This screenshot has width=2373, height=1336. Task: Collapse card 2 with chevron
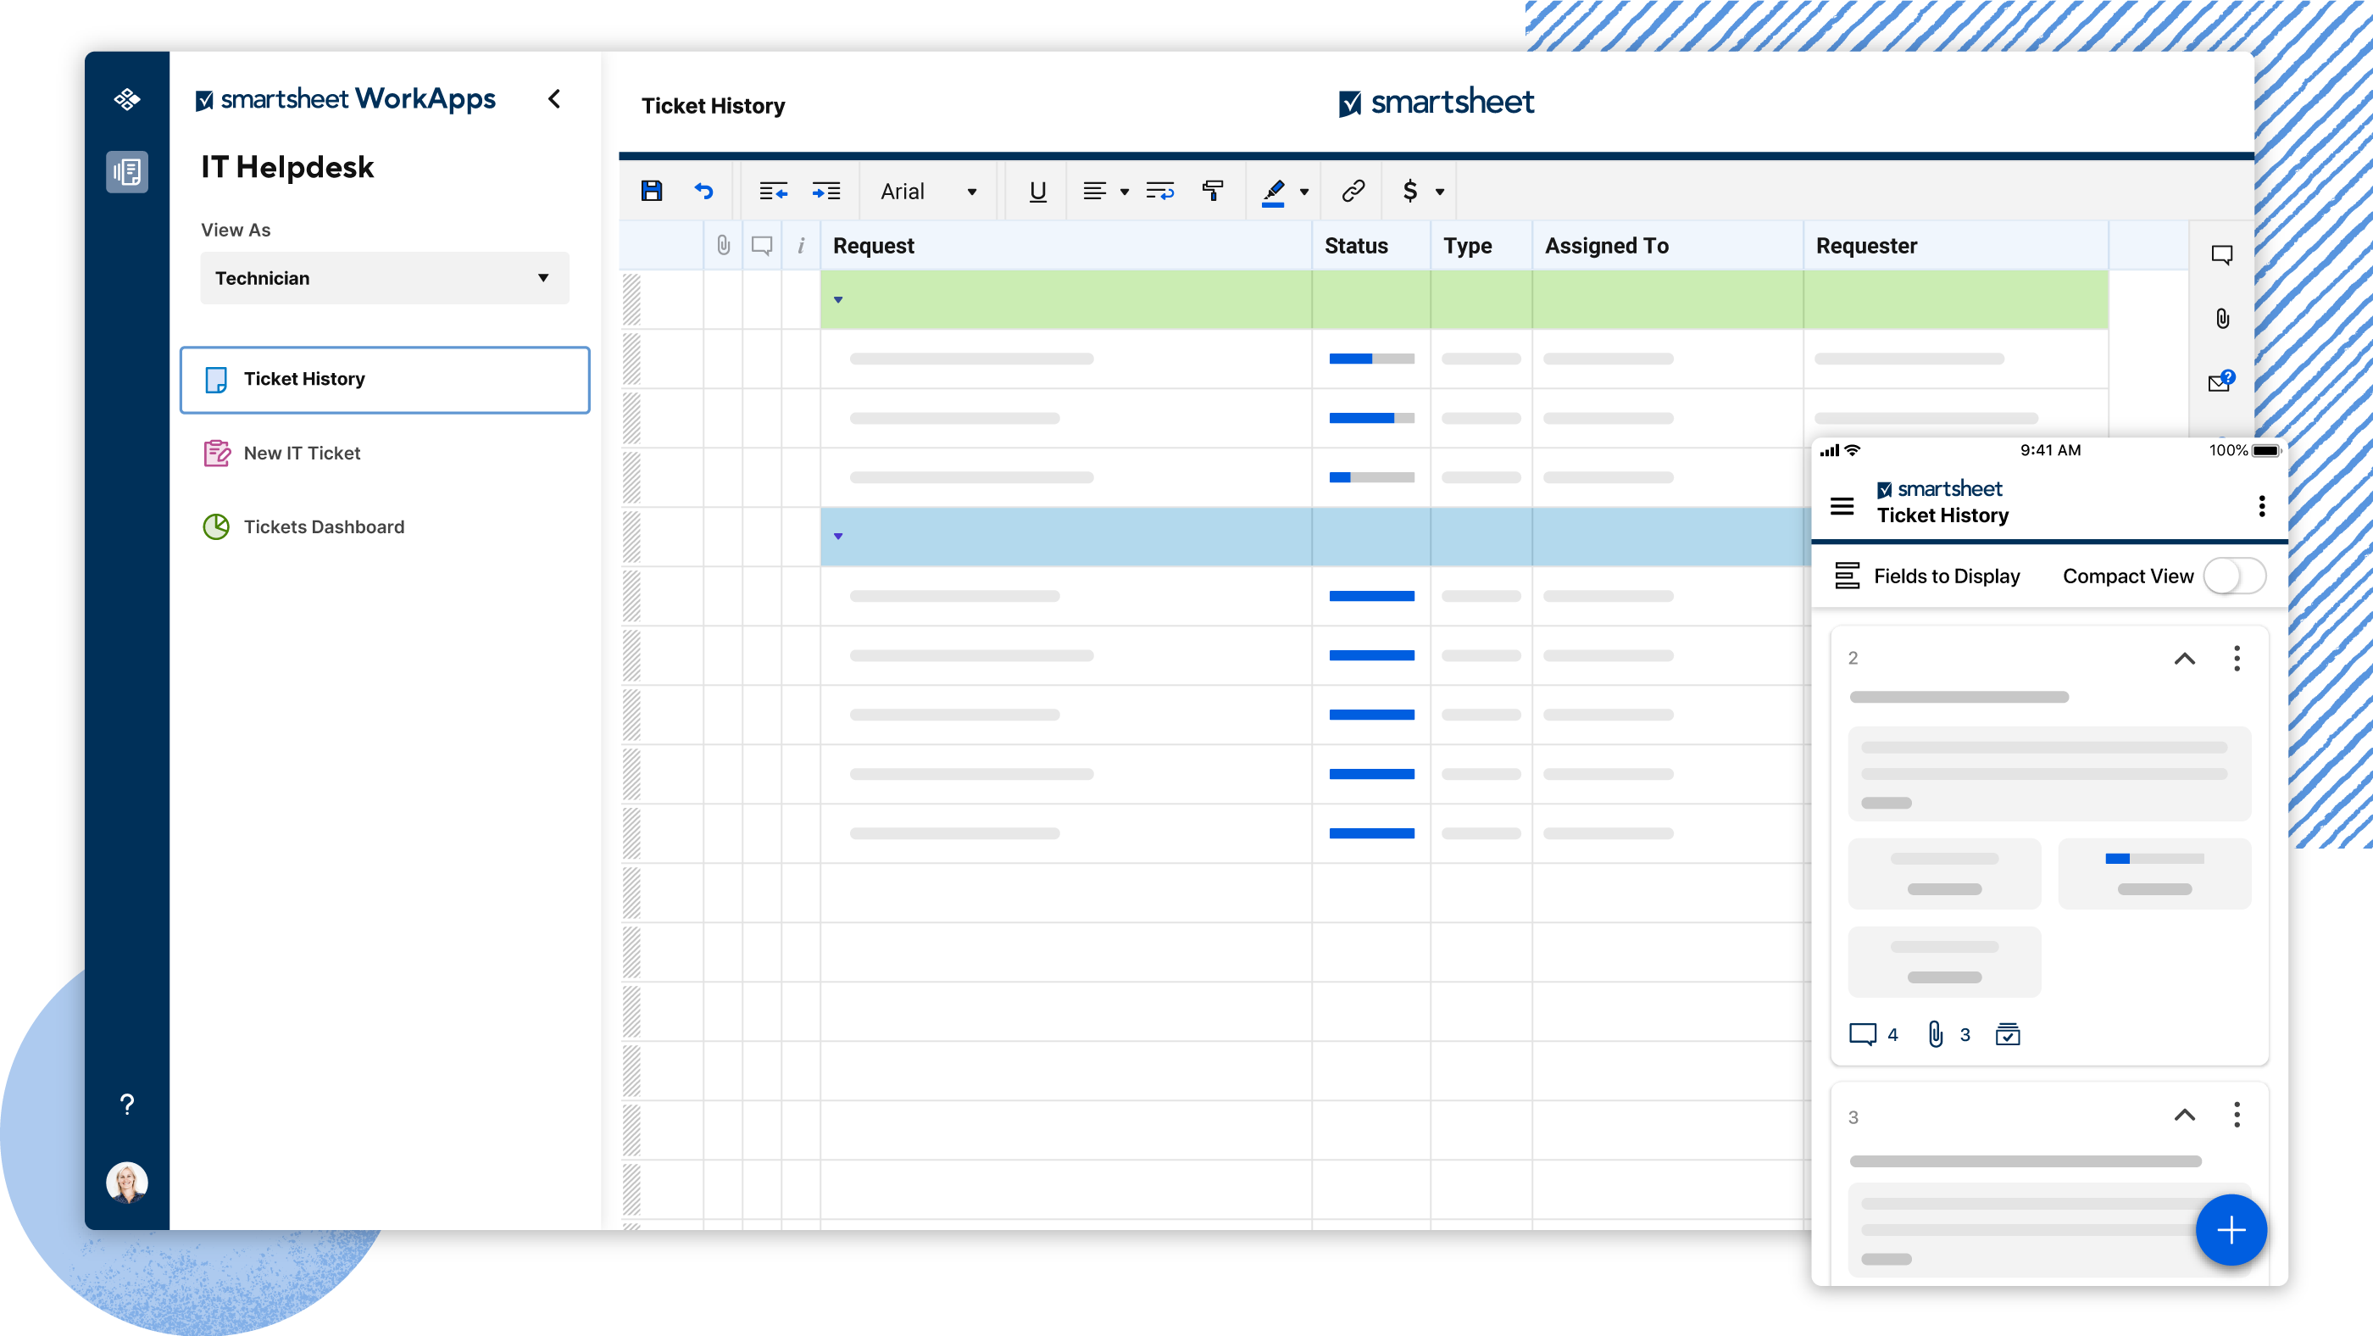pyautogui.click(x=2184, y=658)
